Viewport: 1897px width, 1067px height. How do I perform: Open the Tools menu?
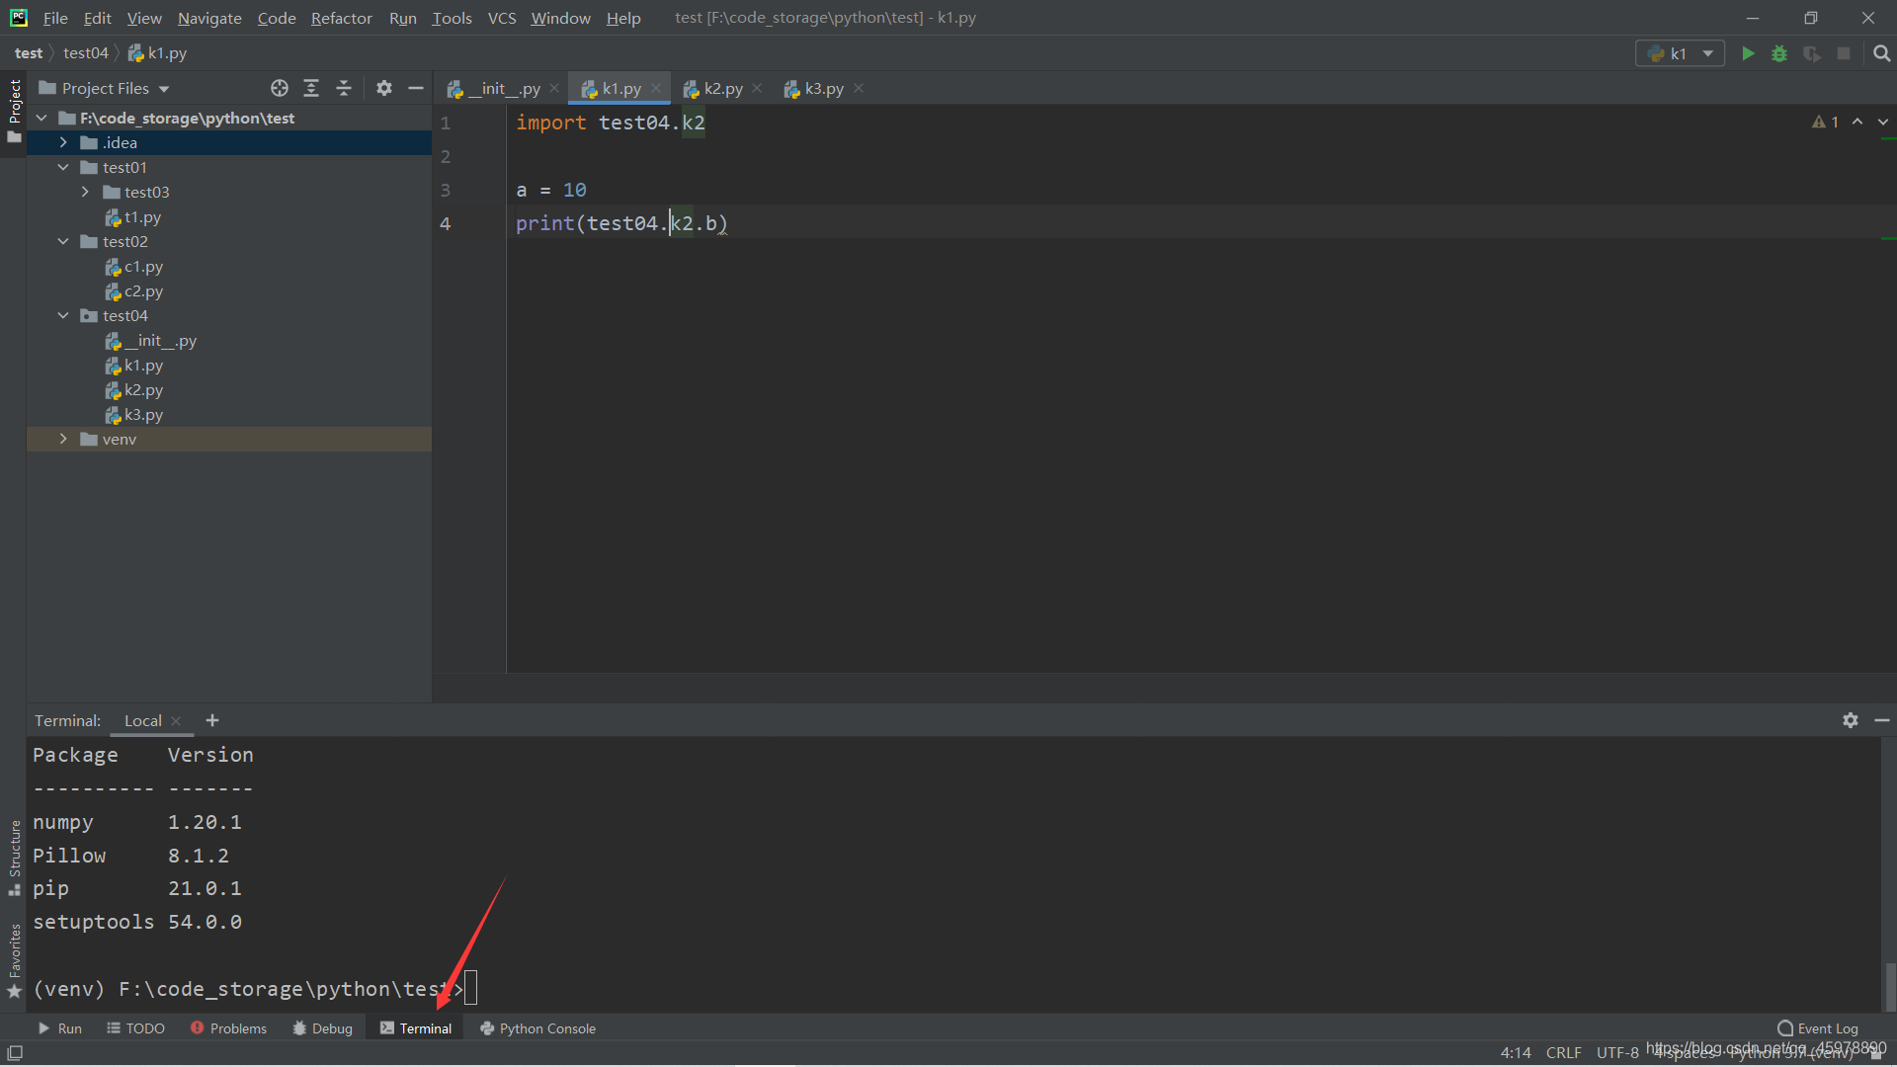point(452,18)
